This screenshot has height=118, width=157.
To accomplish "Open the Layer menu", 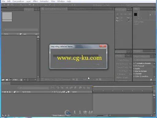I will 28,1.
